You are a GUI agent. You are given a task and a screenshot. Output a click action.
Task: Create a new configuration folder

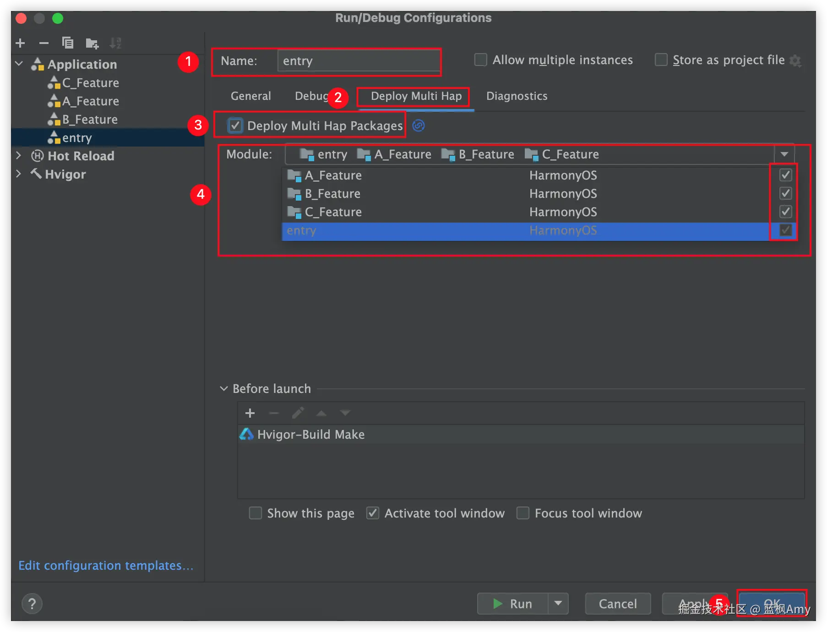92,43
